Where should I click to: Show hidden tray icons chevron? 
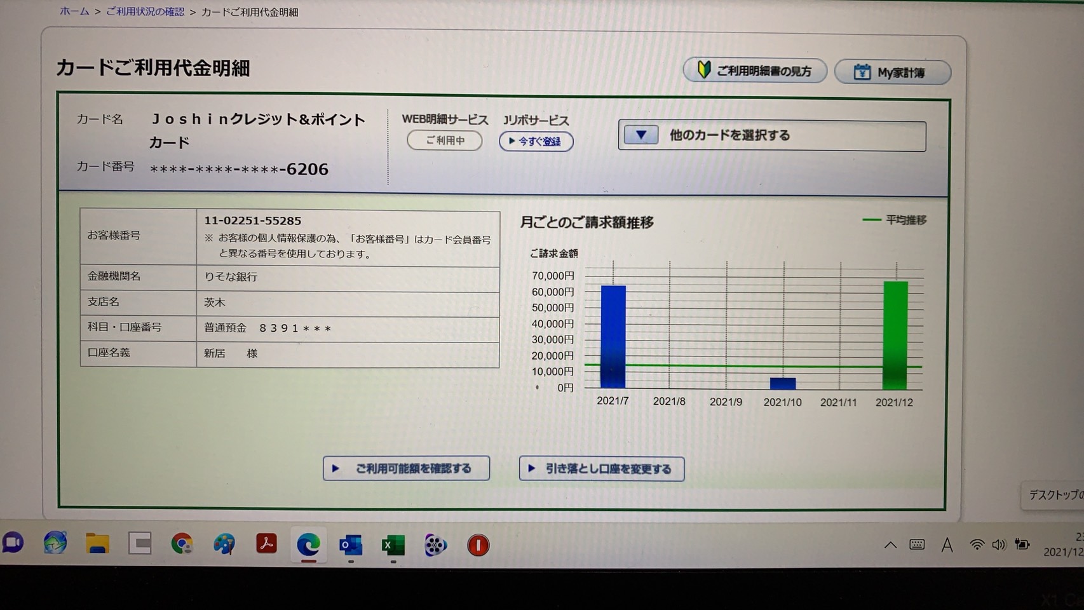pyautogui.click(x=891, y=545)
